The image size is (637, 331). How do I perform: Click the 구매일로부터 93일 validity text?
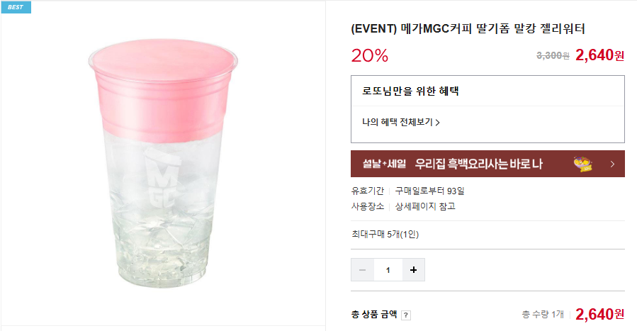point(430,191)
